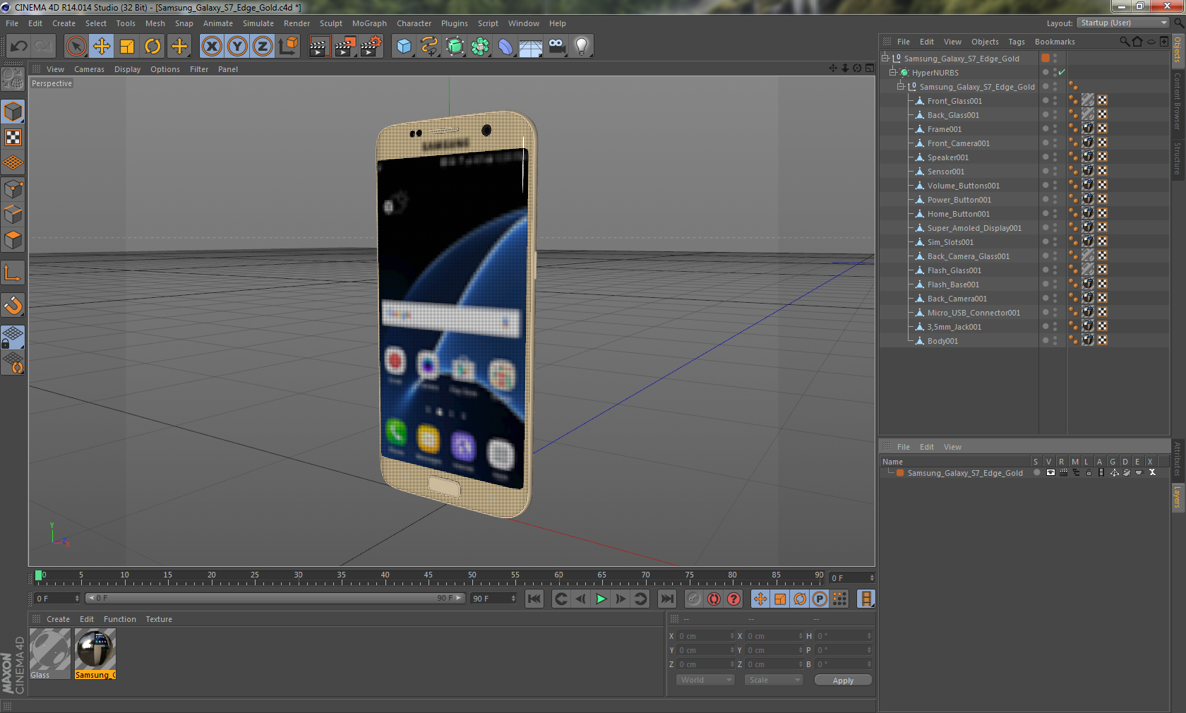Screen dimensions: 1186x713
Task: Toggle layer solo dot in Layer Manager
Action: (1036, 473)
